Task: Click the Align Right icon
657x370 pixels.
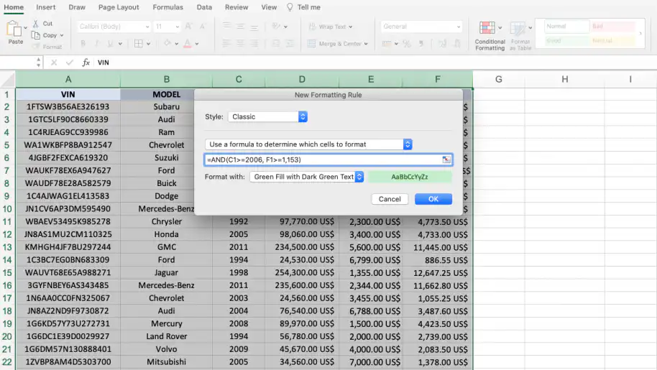Action: pos(254,43)
